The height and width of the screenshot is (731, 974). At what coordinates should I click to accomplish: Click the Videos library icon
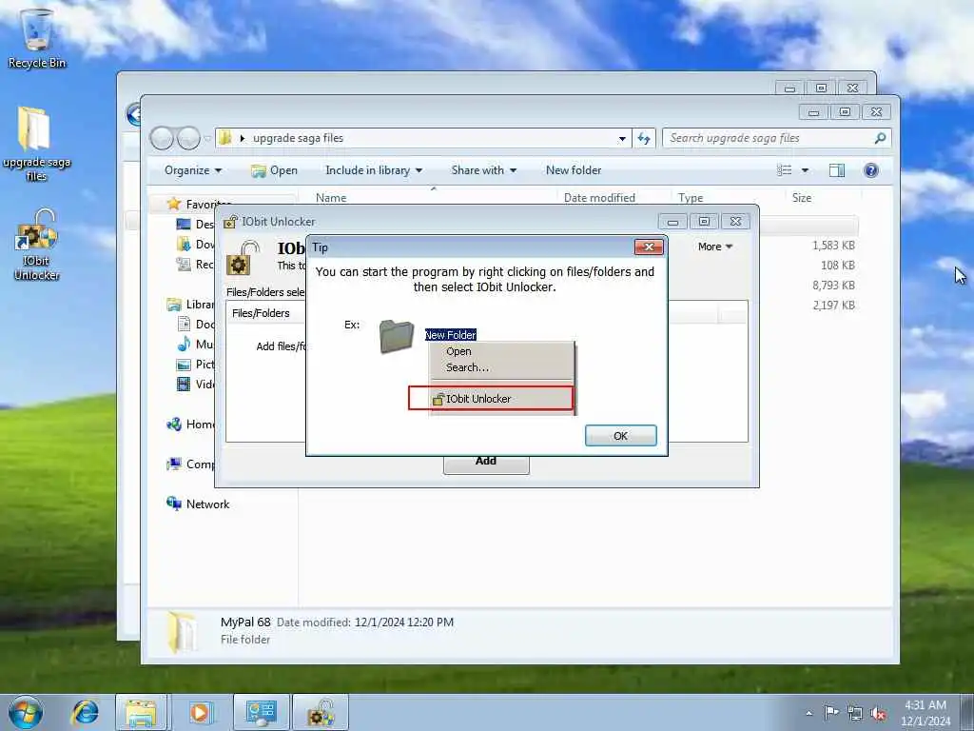[184, 385]
